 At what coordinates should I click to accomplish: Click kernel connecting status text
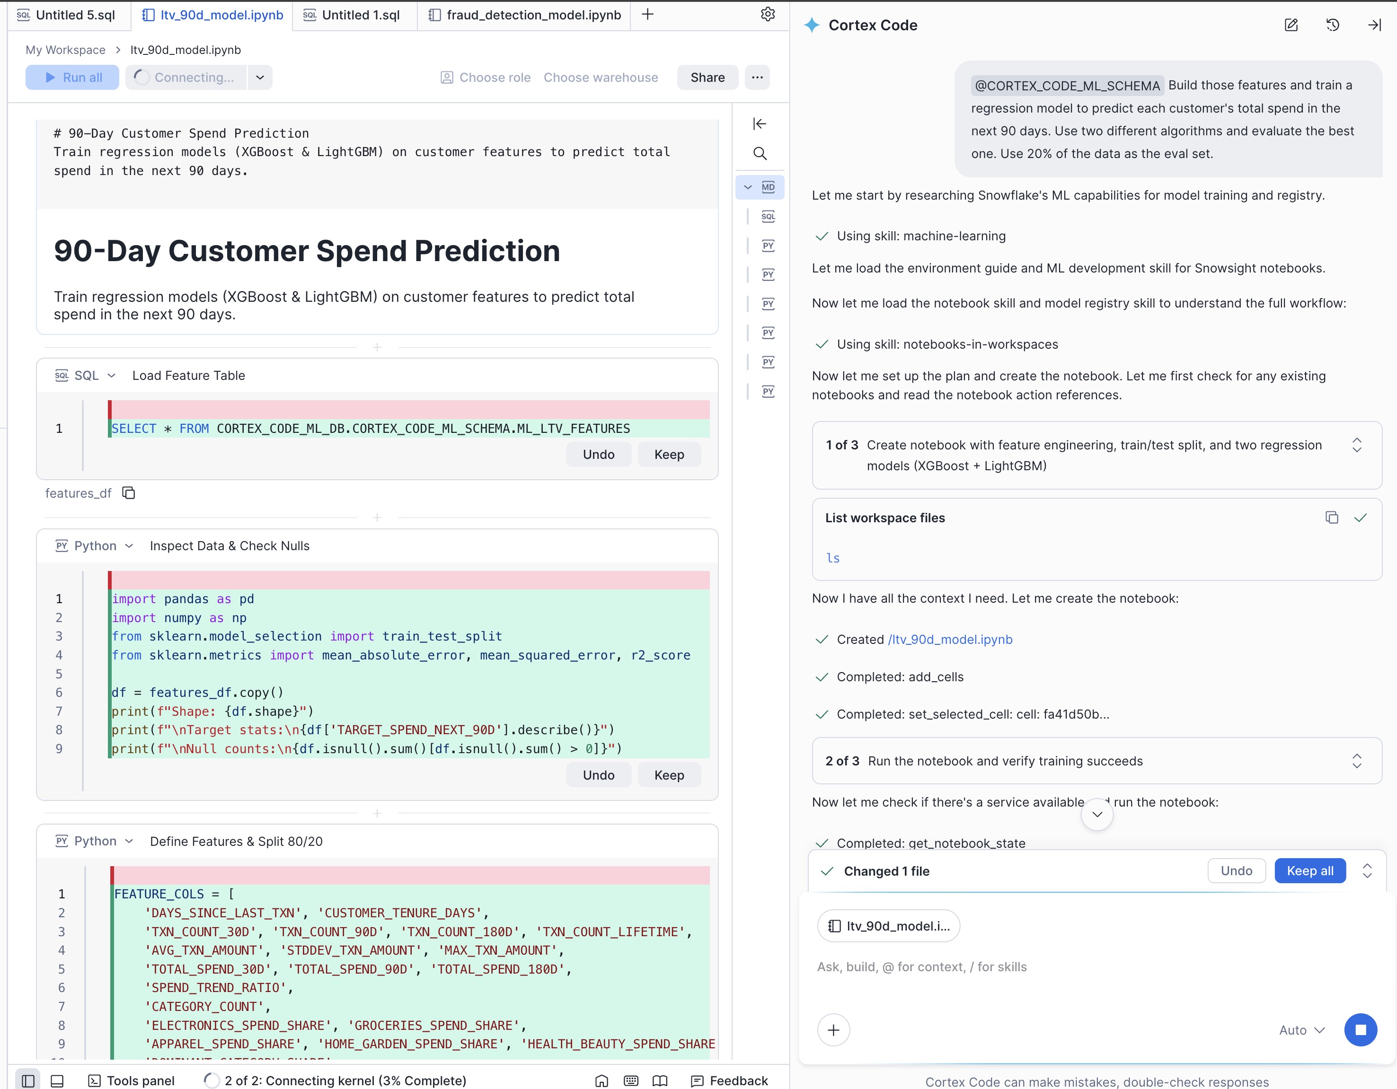coord(345,1080)
